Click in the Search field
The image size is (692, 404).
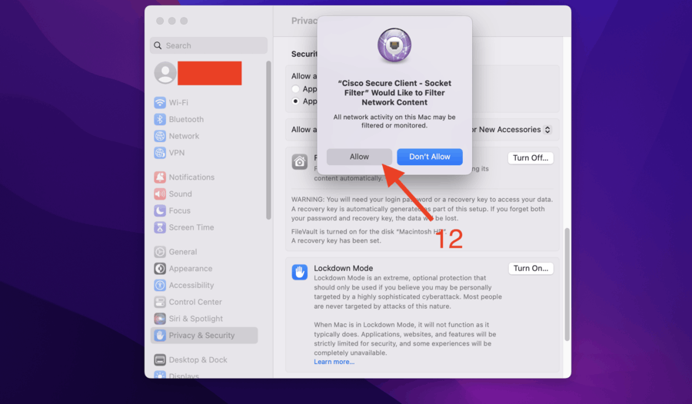pos(208,45)
